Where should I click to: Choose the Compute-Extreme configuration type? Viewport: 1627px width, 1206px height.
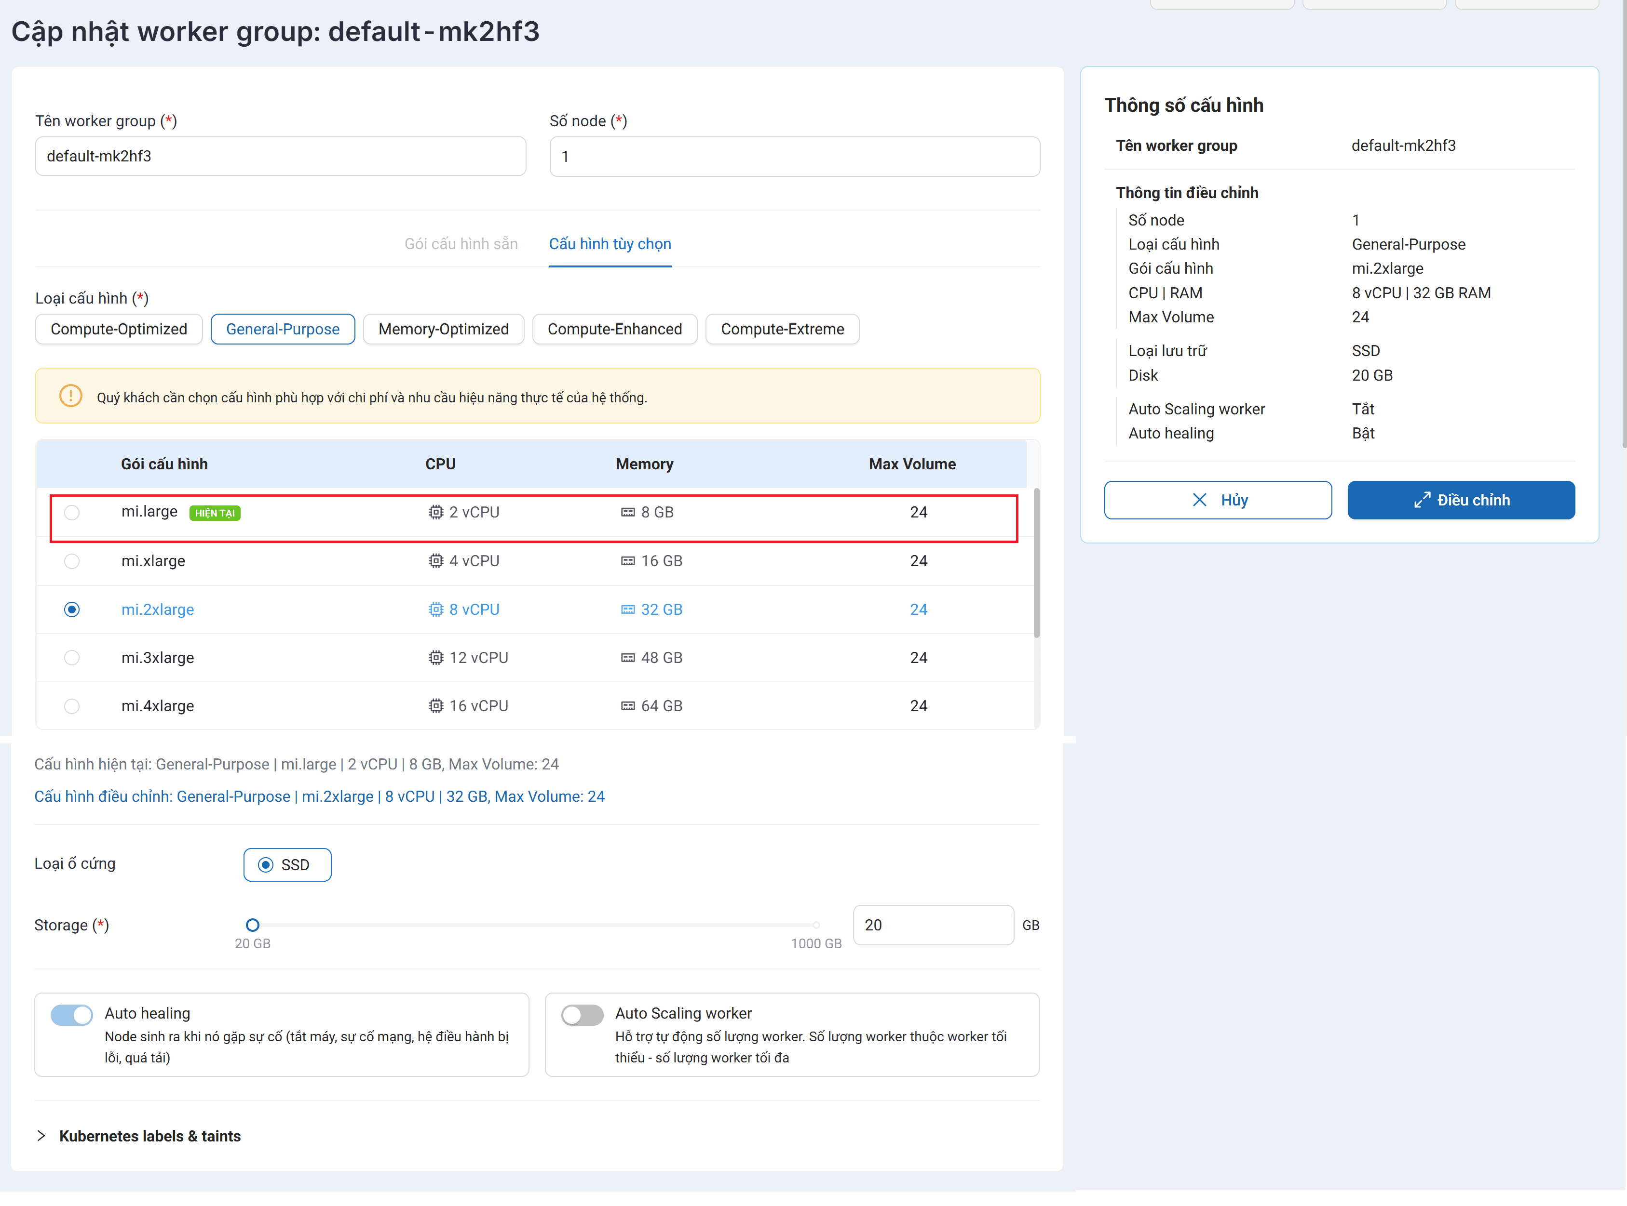click(782, 329)
